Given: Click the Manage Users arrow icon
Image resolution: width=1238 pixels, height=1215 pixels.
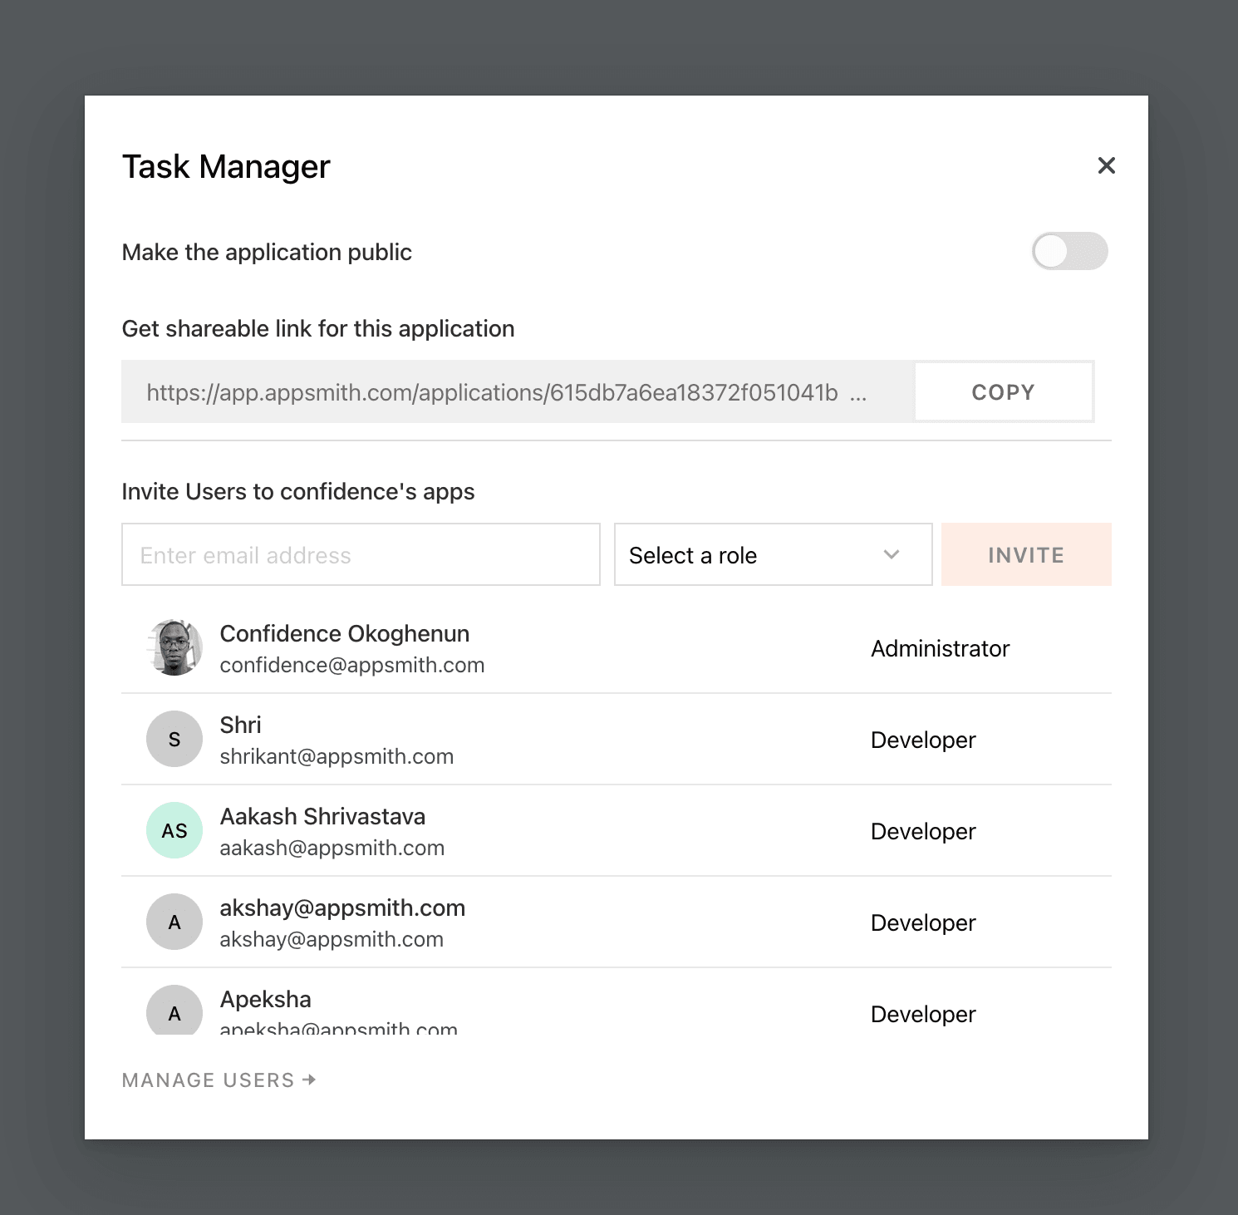Looking at the screenshot, I should pos(309,1080).
